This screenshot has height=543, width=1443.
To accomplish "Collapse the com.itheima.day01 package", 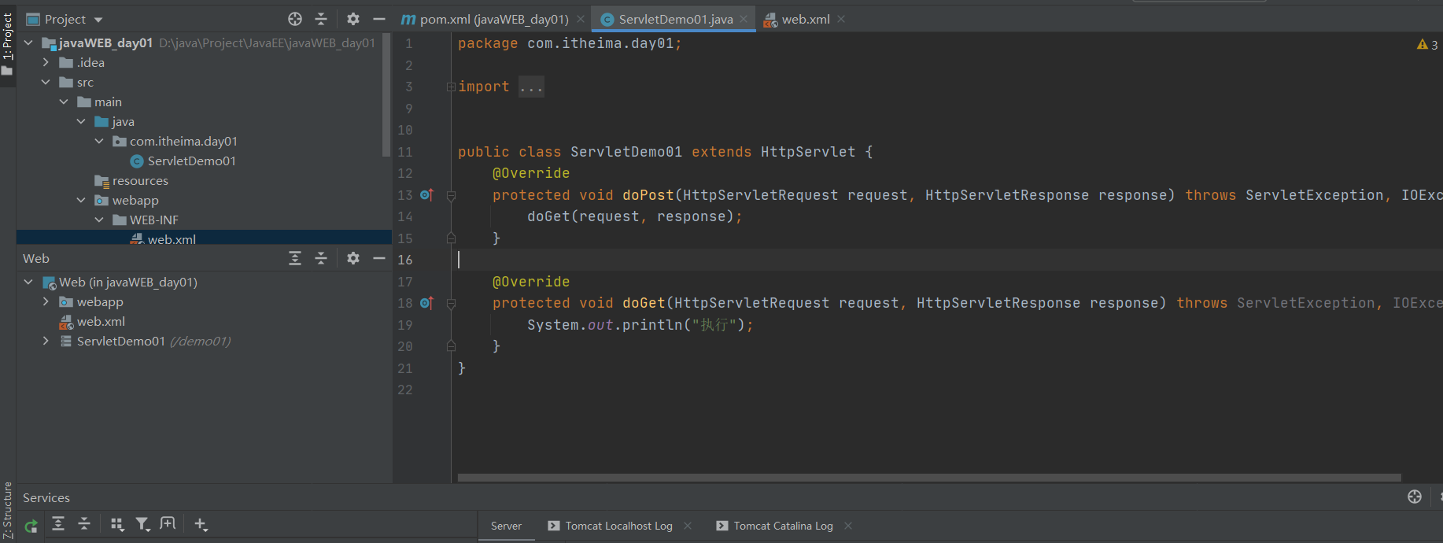I will coord(99,141).
